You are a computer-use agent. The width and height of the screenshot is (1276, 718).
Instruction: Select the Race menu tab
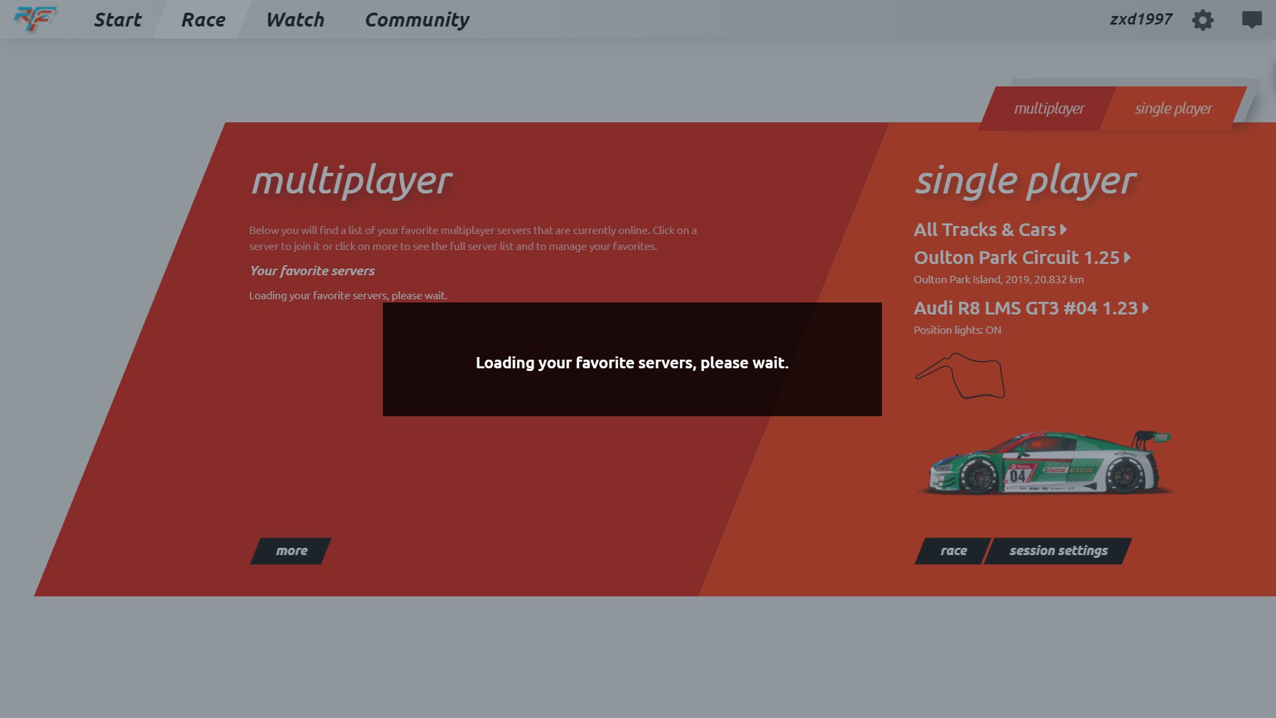(x=203, y=20)
